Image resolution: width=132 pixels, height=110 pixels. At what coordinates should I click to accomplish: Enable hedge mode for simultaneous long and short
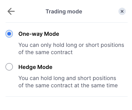point(9,67)
